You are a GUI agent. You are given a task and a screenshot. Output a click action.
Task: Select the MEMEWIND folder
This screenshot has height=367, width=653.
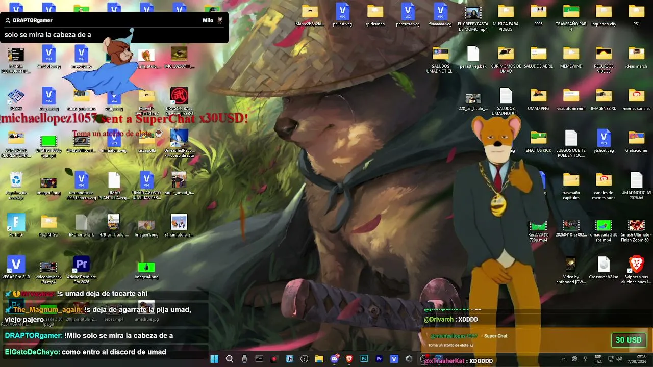click(x=571, y=57)
